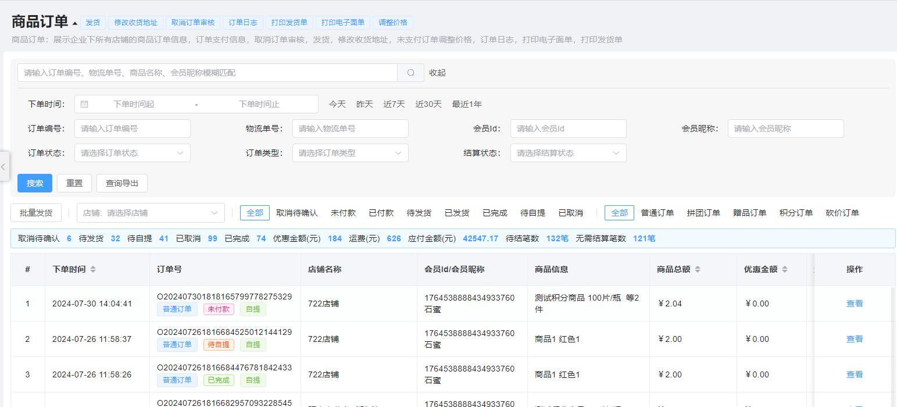This screenshot has height=407, width=897.
Task: Click the 修改收货地址 button
Action: coord(136,23)
